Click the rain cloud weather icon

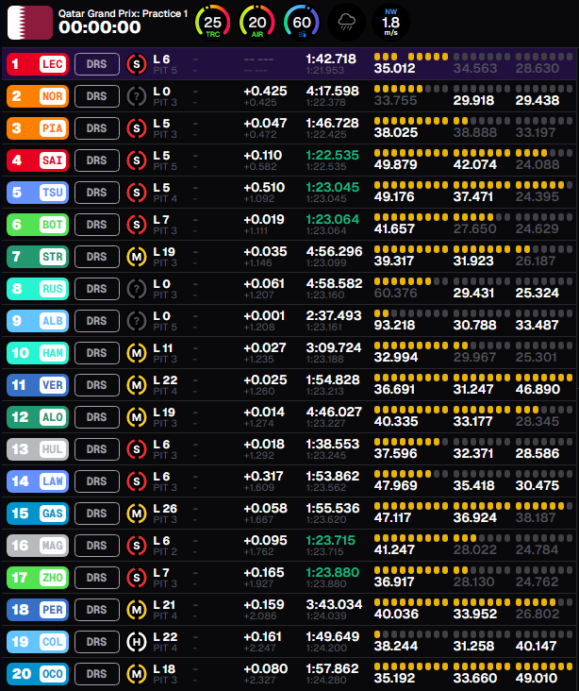(x=346, y=22)
